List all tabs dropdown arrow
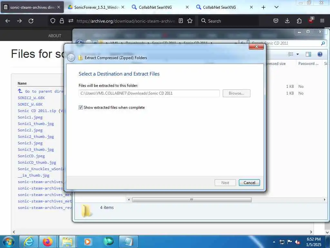 277,7
